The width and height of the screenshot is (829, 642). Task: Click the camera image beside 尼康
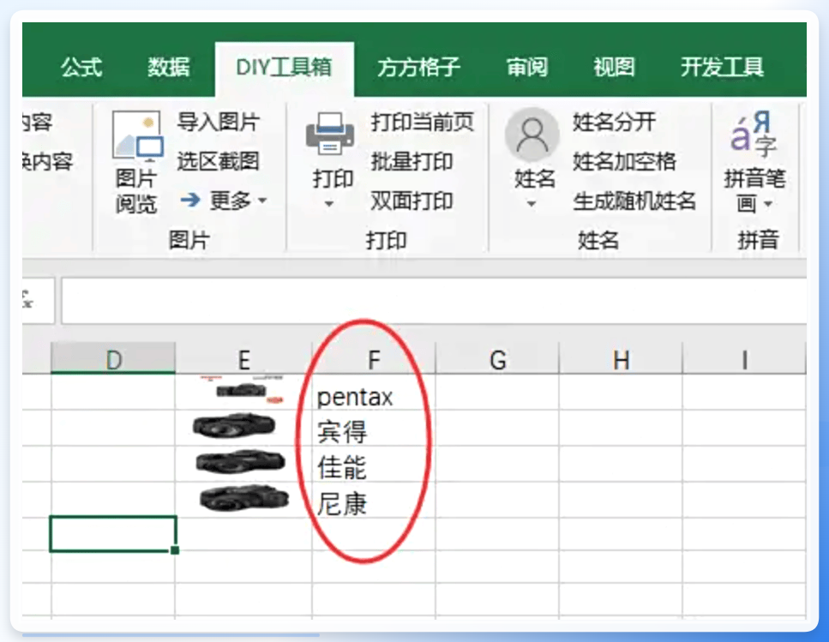click(x=244, y=498)
